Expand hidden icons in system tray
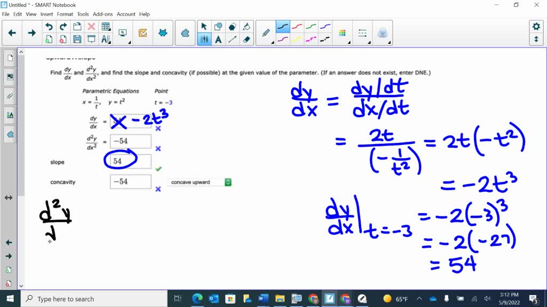Image resolution: width=547 pixels, height=307 pixels. [420, 298]
